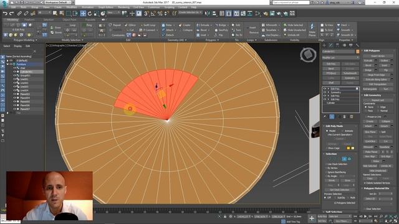The image size is (399, 224).
Task: Expand the Polygon Modeling panel dropdown
Action: (x=25, y=40)
